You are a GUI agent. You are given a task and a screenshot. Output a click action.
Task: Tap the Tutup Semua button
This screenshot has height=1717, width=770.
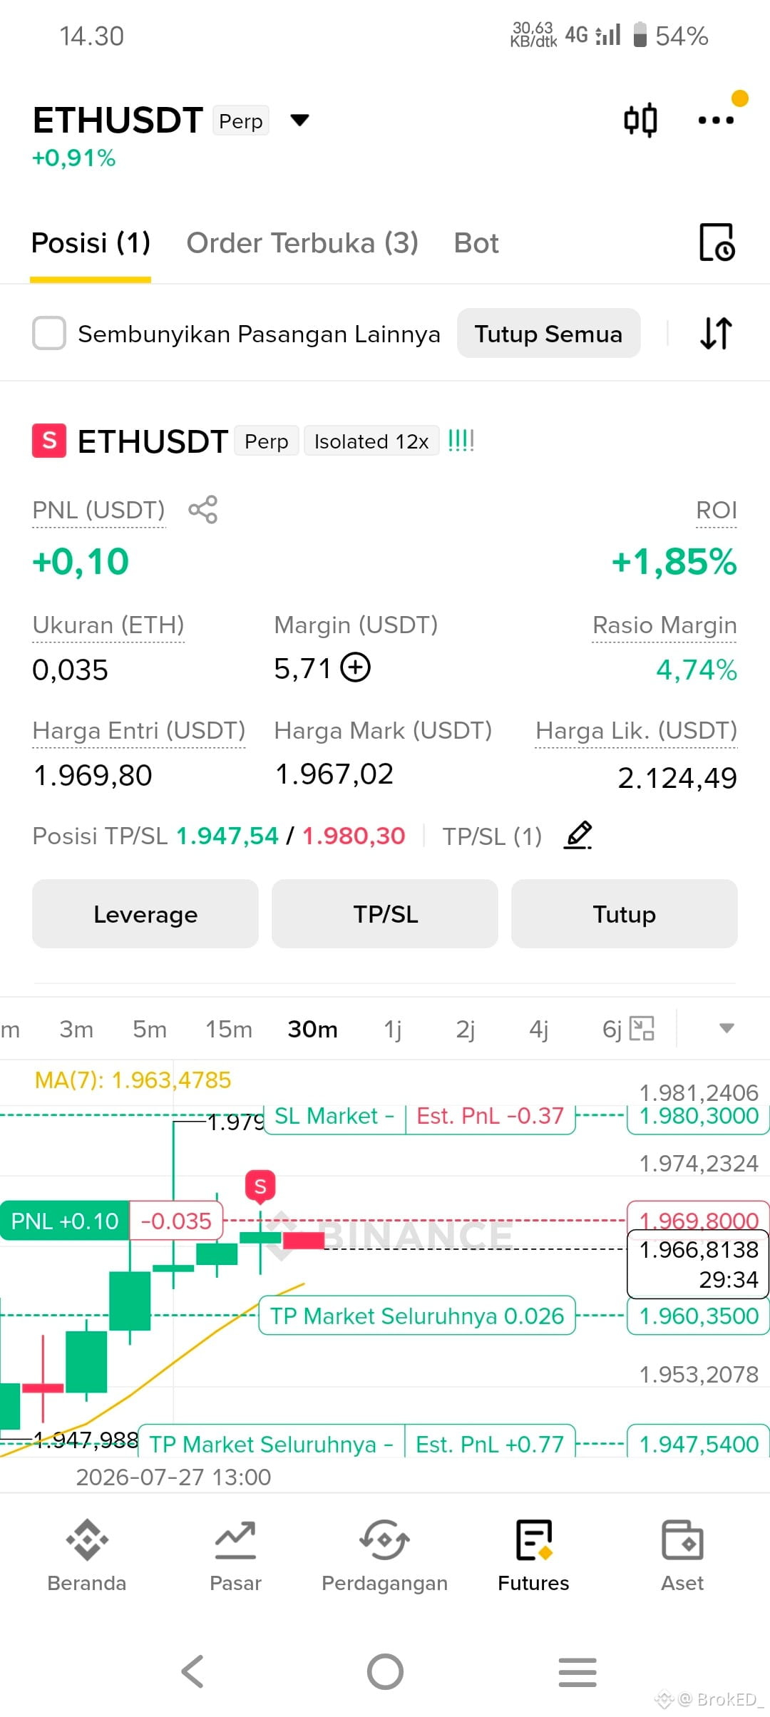click(x=548, y=333)
